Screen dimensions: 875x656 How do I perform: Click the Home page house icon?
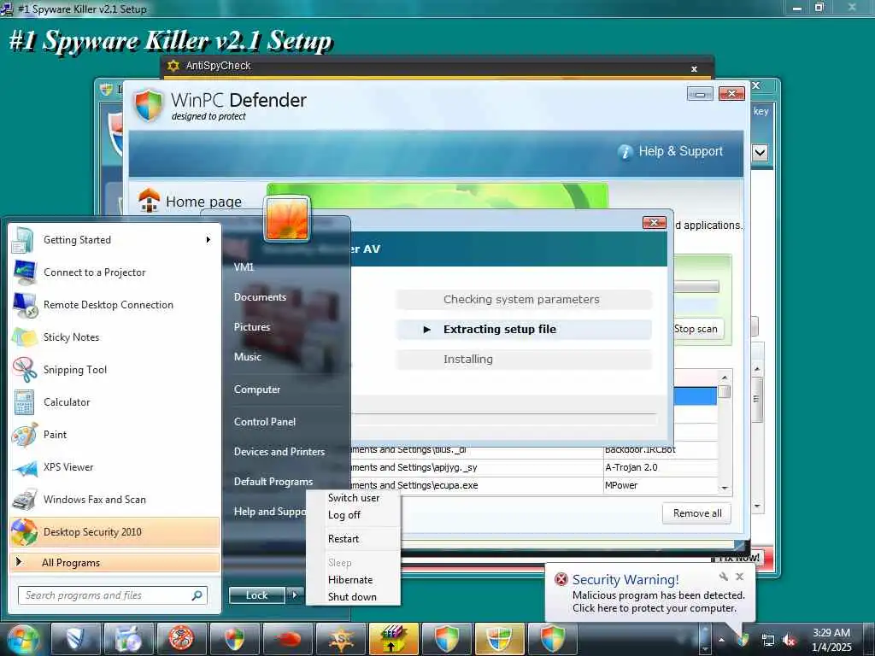(x=149, y=200)
